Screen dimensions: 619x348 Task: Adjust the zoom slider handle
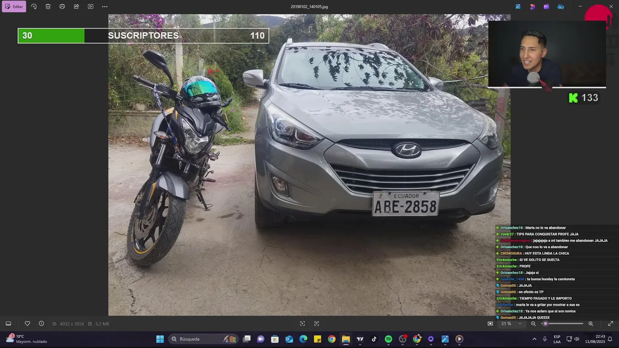545,324
